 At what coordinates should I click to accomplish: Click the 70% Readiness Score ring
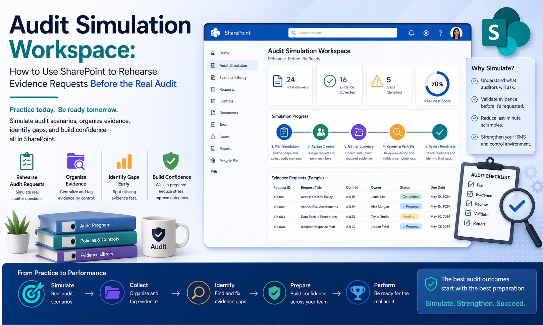point(437,84)
